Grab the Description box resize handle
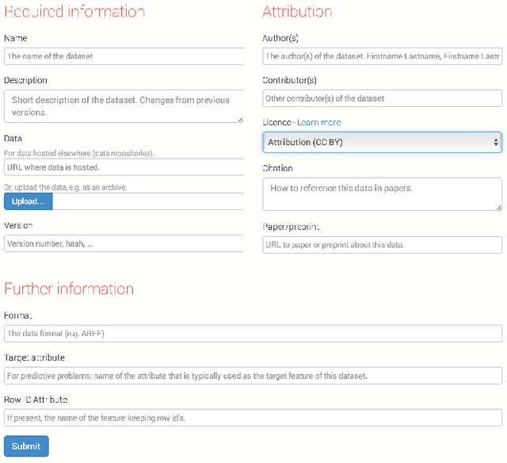Image resolution: width=507 pixels, height=463 pixels. tap(239, 119)
